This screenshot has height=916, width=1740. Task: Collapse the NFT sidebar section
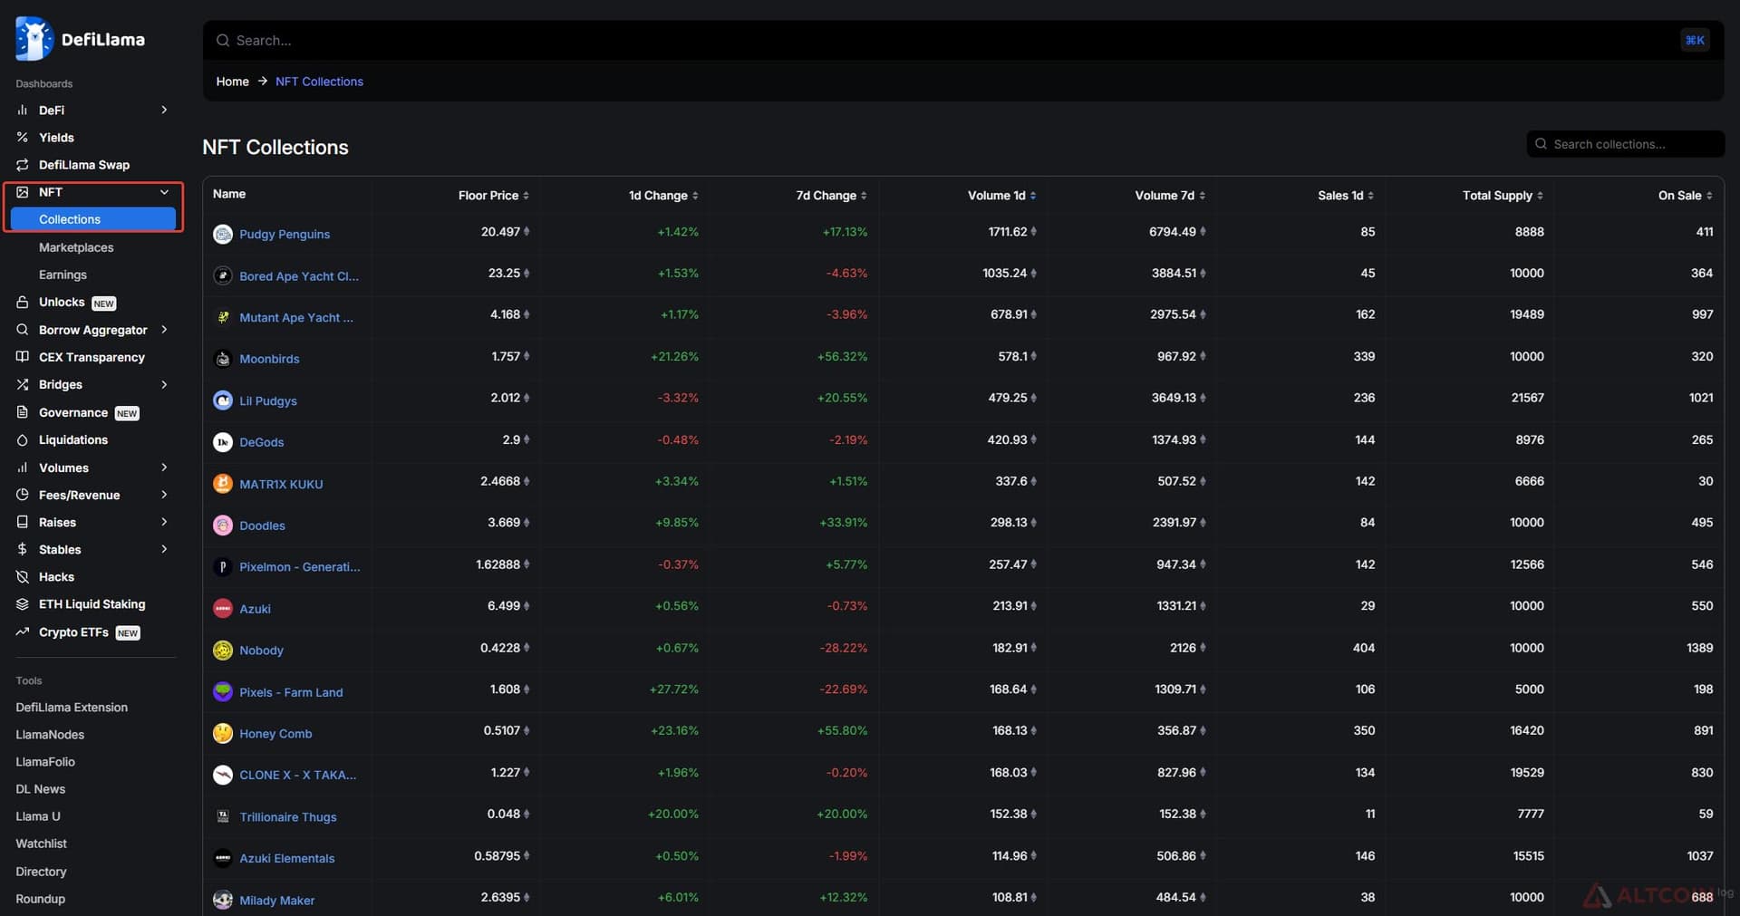click(x=164, y=192)
